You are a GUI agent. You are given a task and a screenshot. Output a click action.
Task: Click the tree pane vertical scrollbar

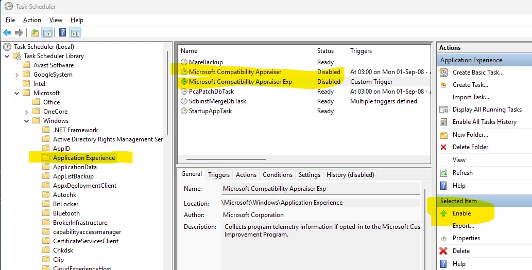click(x=167, y=93)
